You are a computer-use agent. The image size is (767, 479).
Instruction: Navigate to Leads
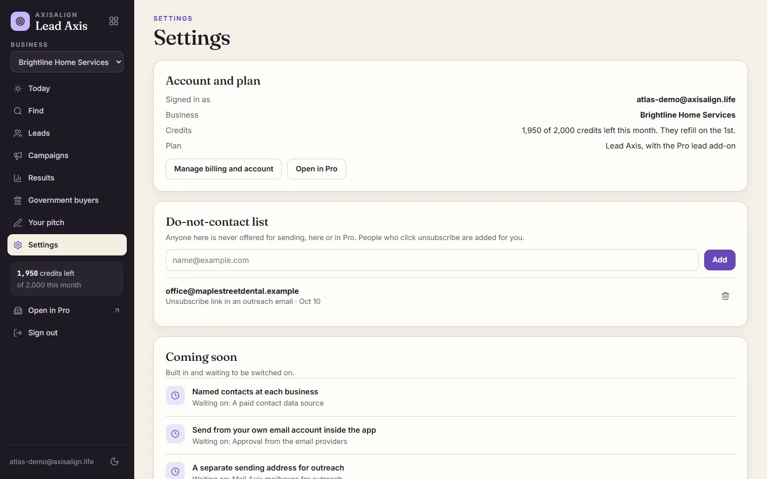coord(67,133)
